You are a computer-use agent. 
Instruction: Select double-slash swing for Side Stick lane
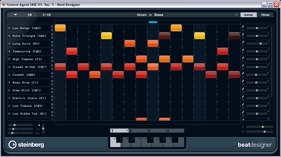coord(243,92)
